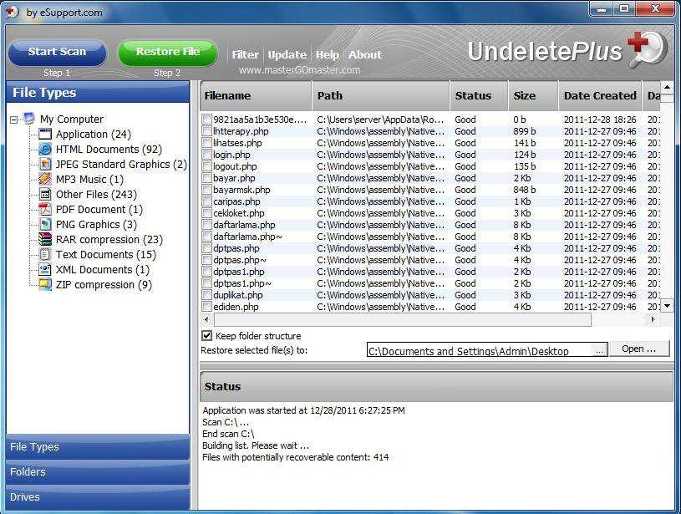The height and width of the screenshot is (514, 681).
Task: Click the HTML Documents file type icon
Action: [45, 150]
